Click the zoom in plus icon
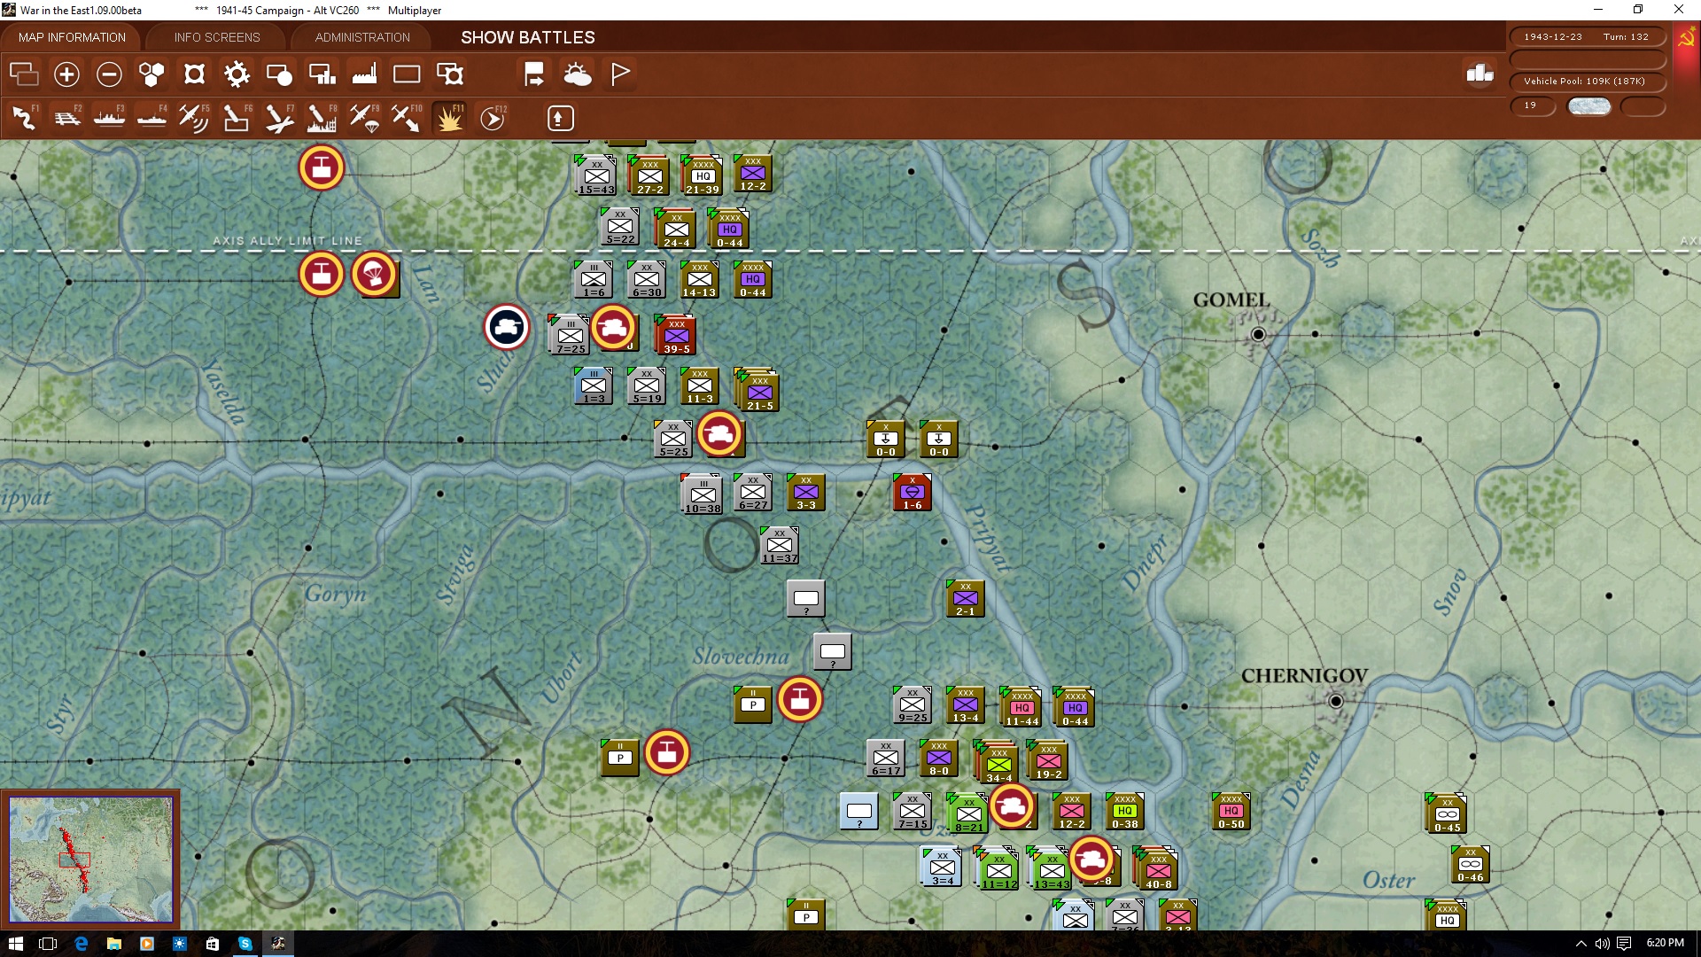The width and height of the screenshot is (1701, 957). coord(66,74)
